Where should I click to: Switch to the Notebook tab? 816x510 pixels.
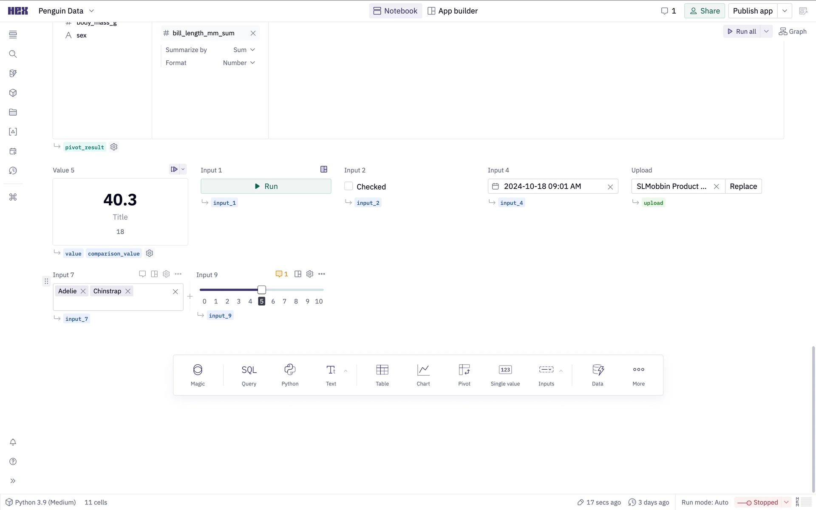point(395,11)
